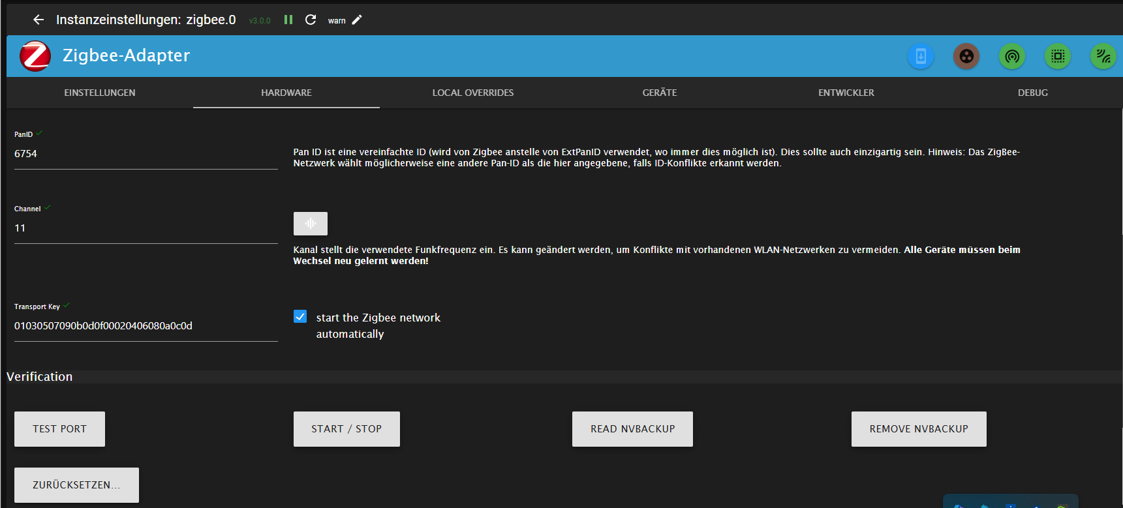Screen dimensions: 1123x508
Task: Click Read NVBackup button
Action: coord(633,429)
